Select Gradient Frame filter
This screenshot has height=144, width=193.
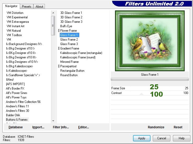click(70, 48)
